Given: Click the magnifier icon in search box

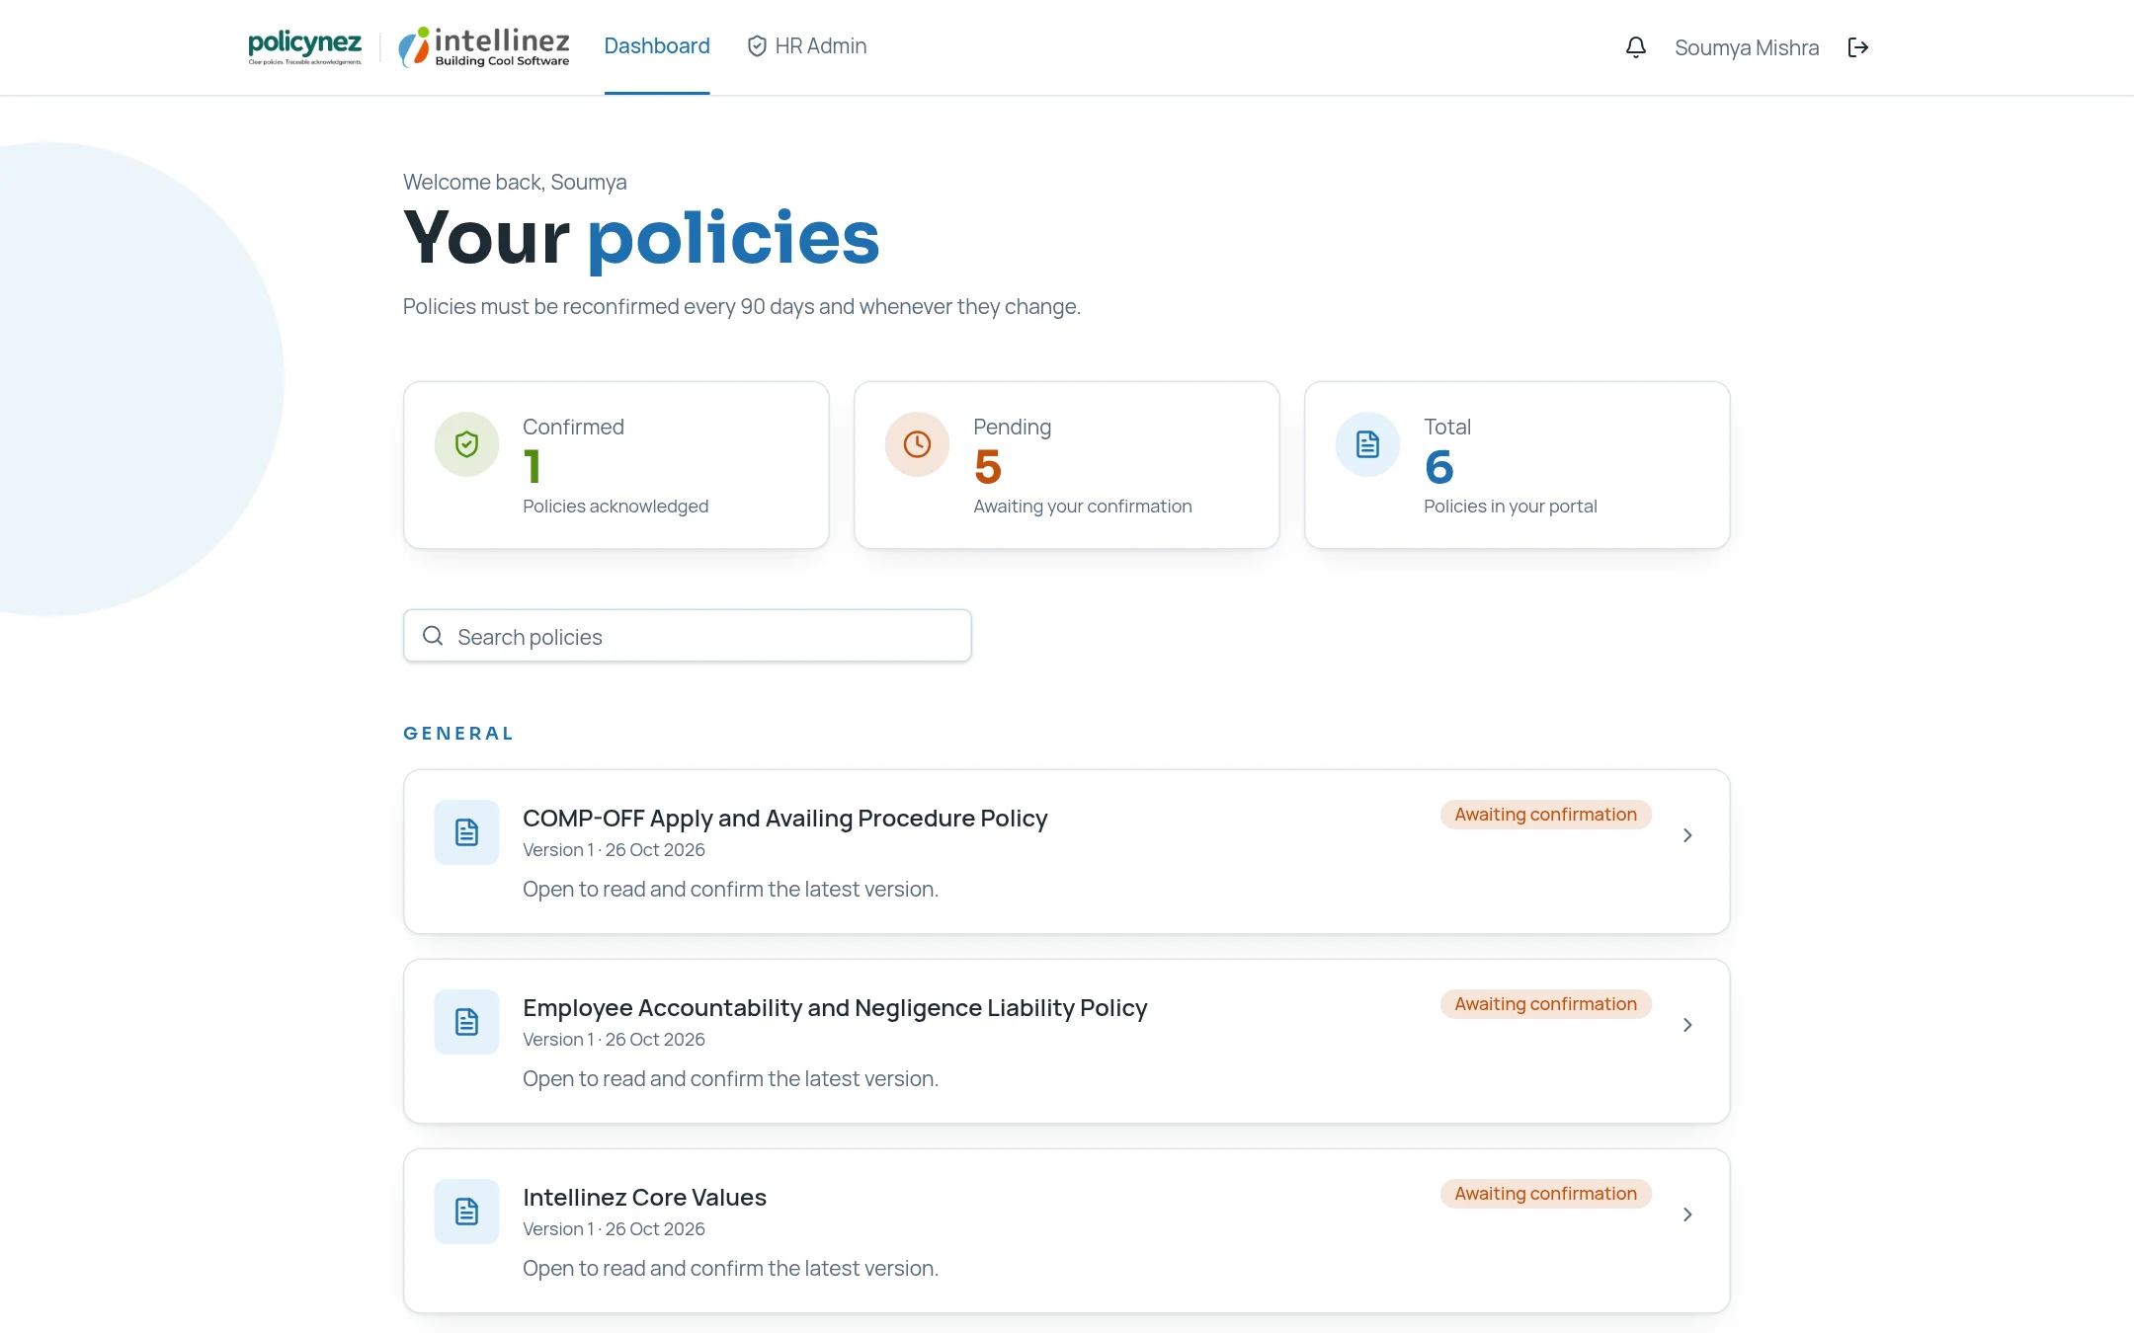Looking at the screenshot, I should pyautogui.click(x=433, y=636).
